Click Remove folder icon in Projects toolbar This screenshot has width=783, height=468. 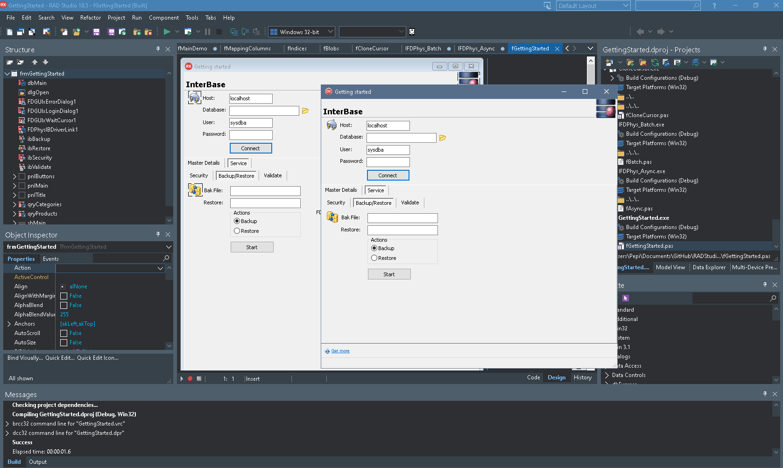click(x=643, y=62)
